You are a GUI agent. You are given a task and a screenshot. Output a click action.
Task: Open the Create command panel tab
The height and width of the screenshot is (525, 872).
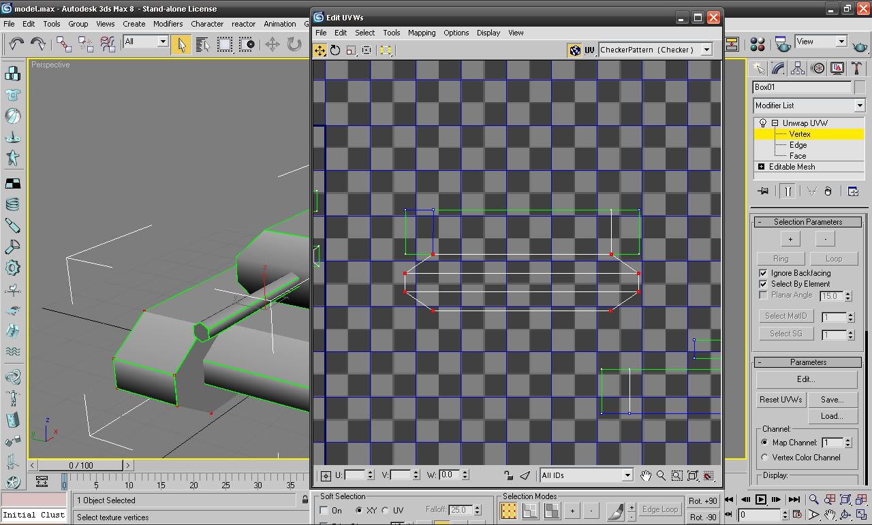[x=758, y=68]
